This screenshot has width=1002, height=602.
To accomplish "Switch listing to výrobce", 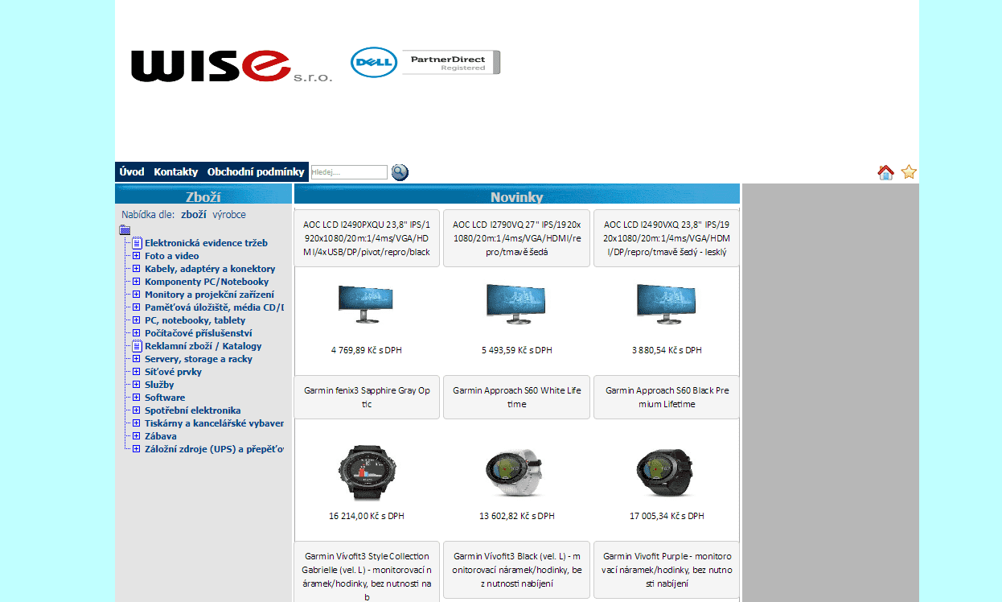I will coord(229,215).
